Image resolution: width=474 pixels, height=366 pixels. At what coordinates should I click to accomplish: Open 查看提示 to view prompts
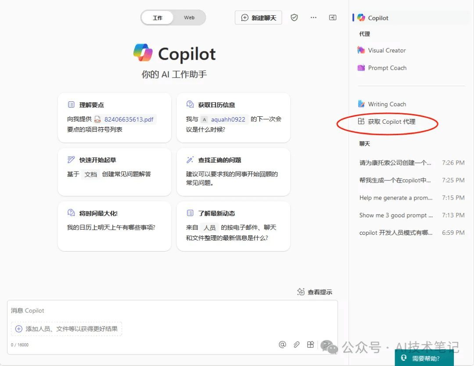[315, 292]
